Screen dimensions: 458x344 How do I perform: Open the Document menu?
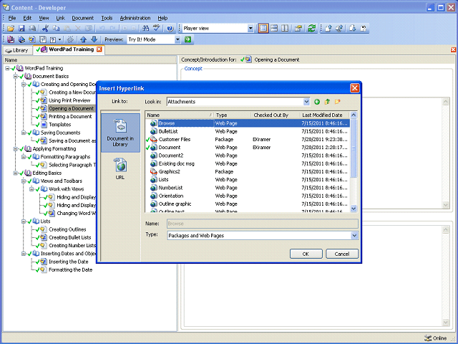coord(83,18)
